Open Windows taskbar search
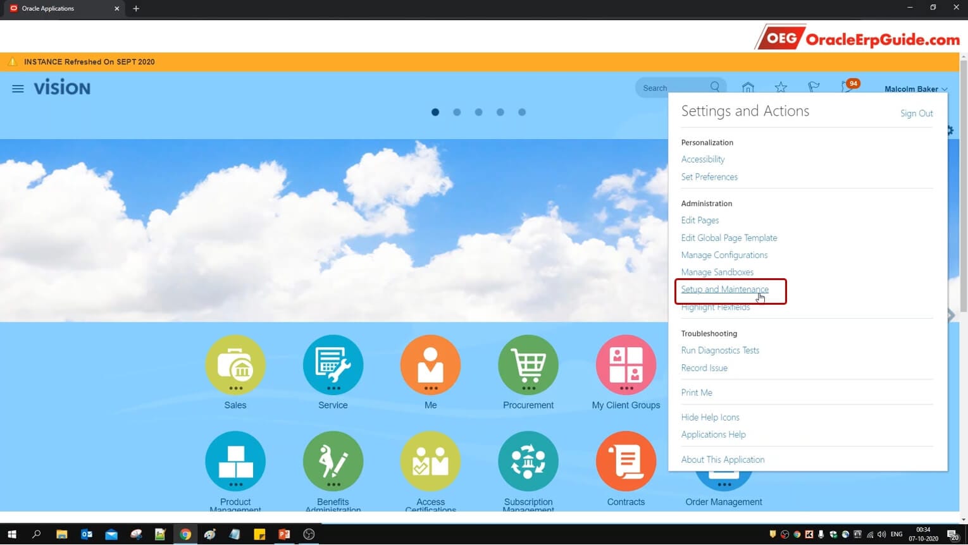 click(x=37, y=534)
